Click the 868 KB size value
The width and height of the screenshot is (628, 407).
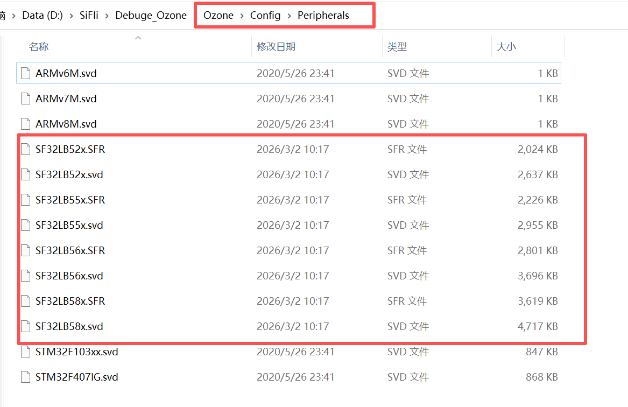click(542, 377)
